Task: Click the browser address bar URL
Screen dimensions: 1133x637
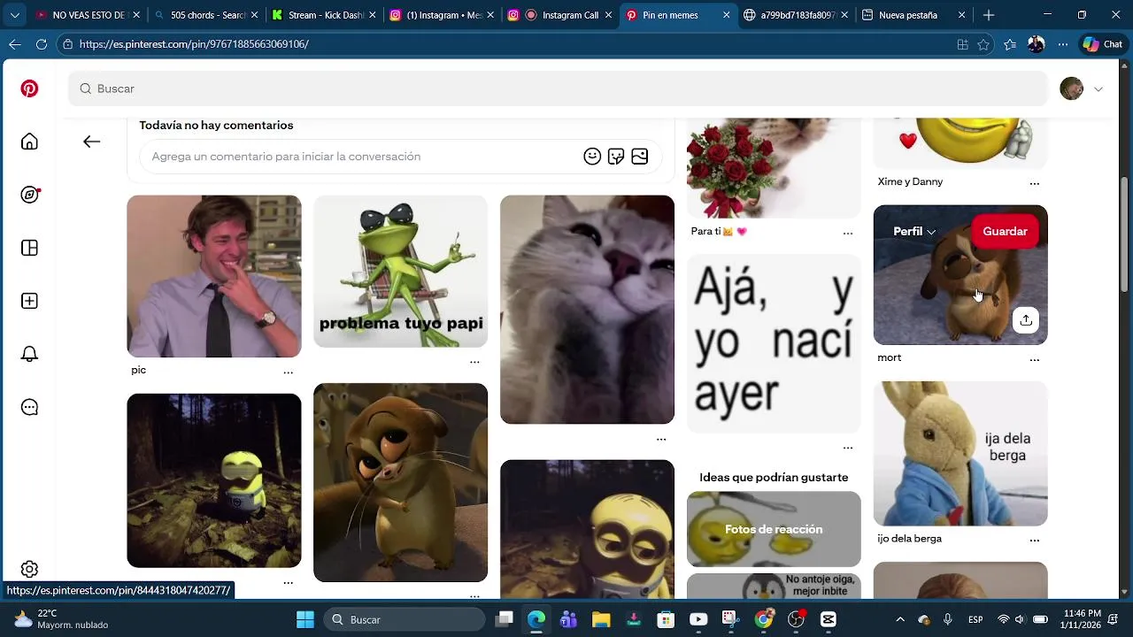Action: point(194,44)
